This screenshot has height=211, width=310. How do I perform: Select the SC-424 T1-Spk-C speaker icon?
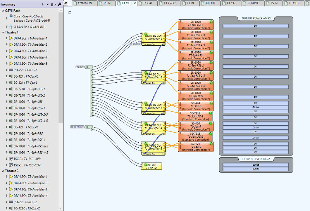coord(11,76)
